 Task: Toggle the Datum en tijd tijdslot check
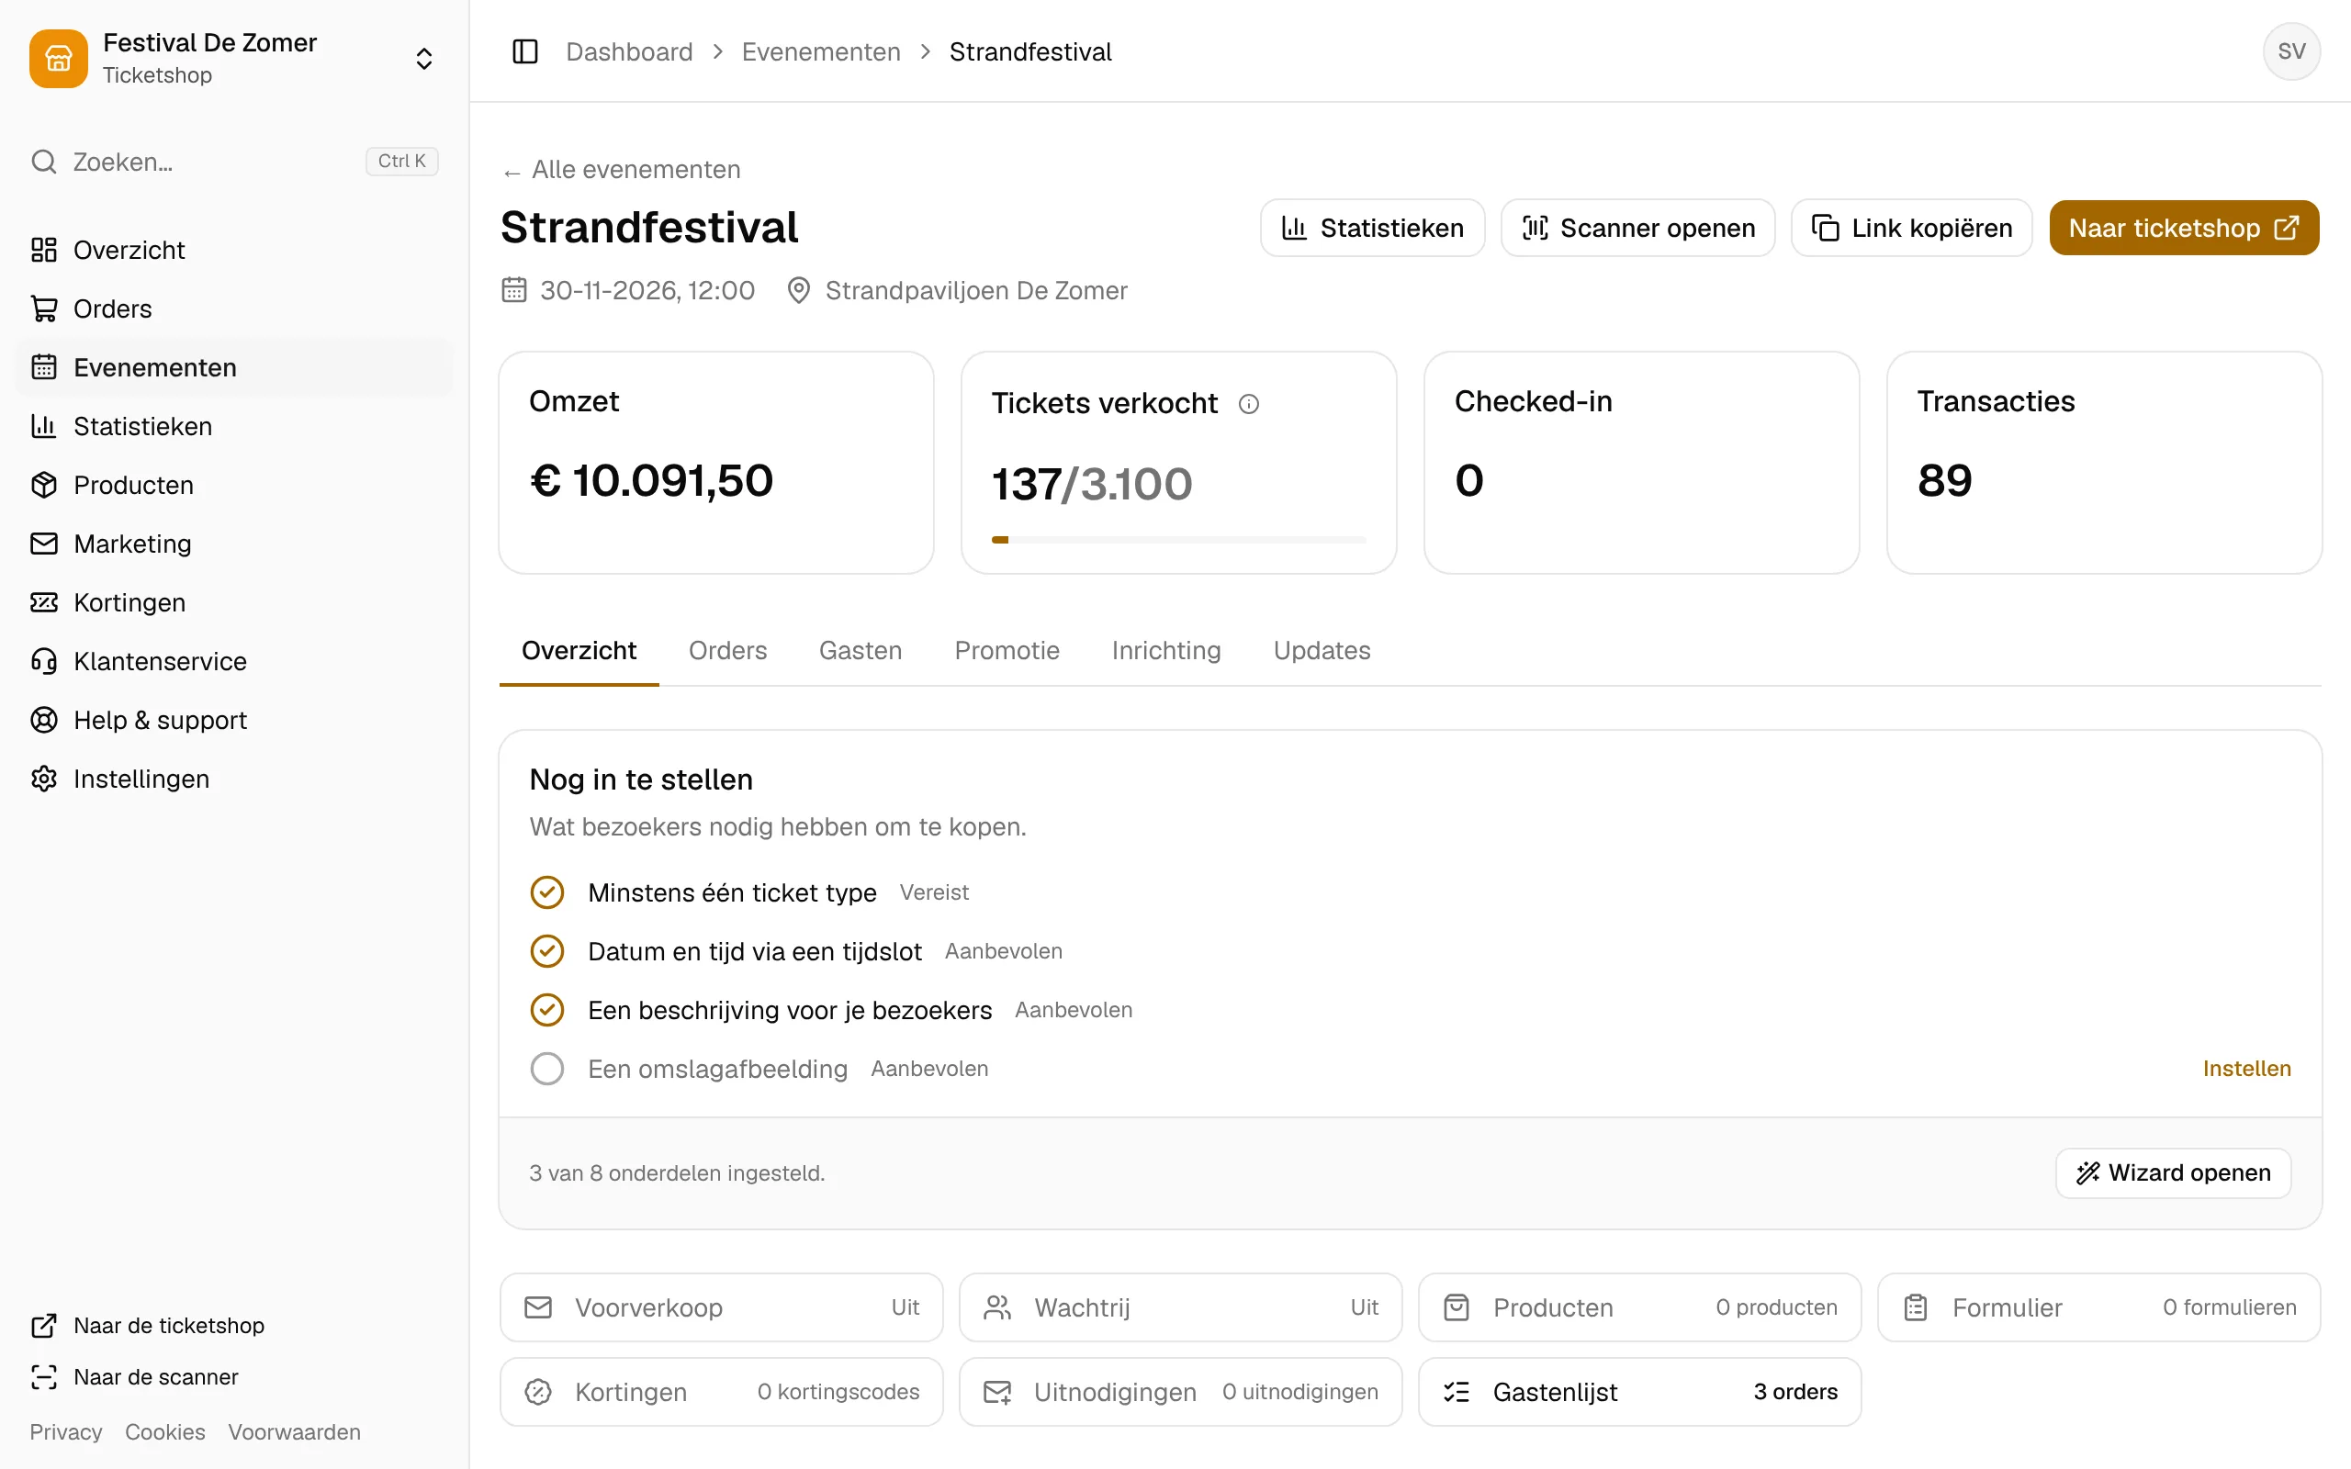pyautogui.click(x=547, y=951)
